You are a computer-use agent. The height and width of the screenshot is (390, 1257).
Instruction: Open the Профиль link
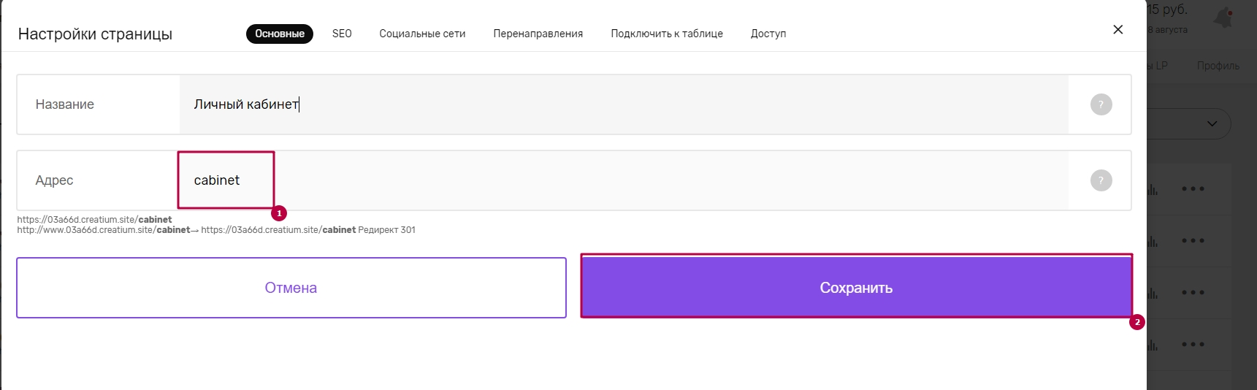pos(1218,66)
